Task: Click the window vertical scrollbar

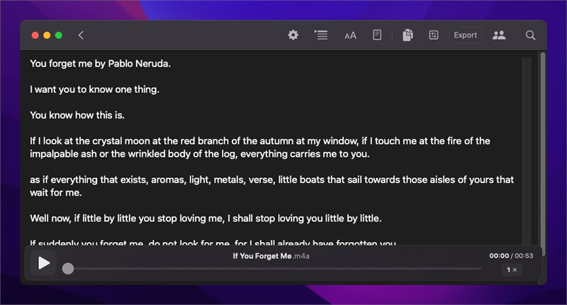Action: [543, 154]
